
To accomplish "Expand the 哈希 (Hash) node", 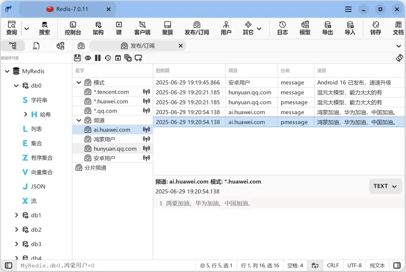I will tap(26, 114).
